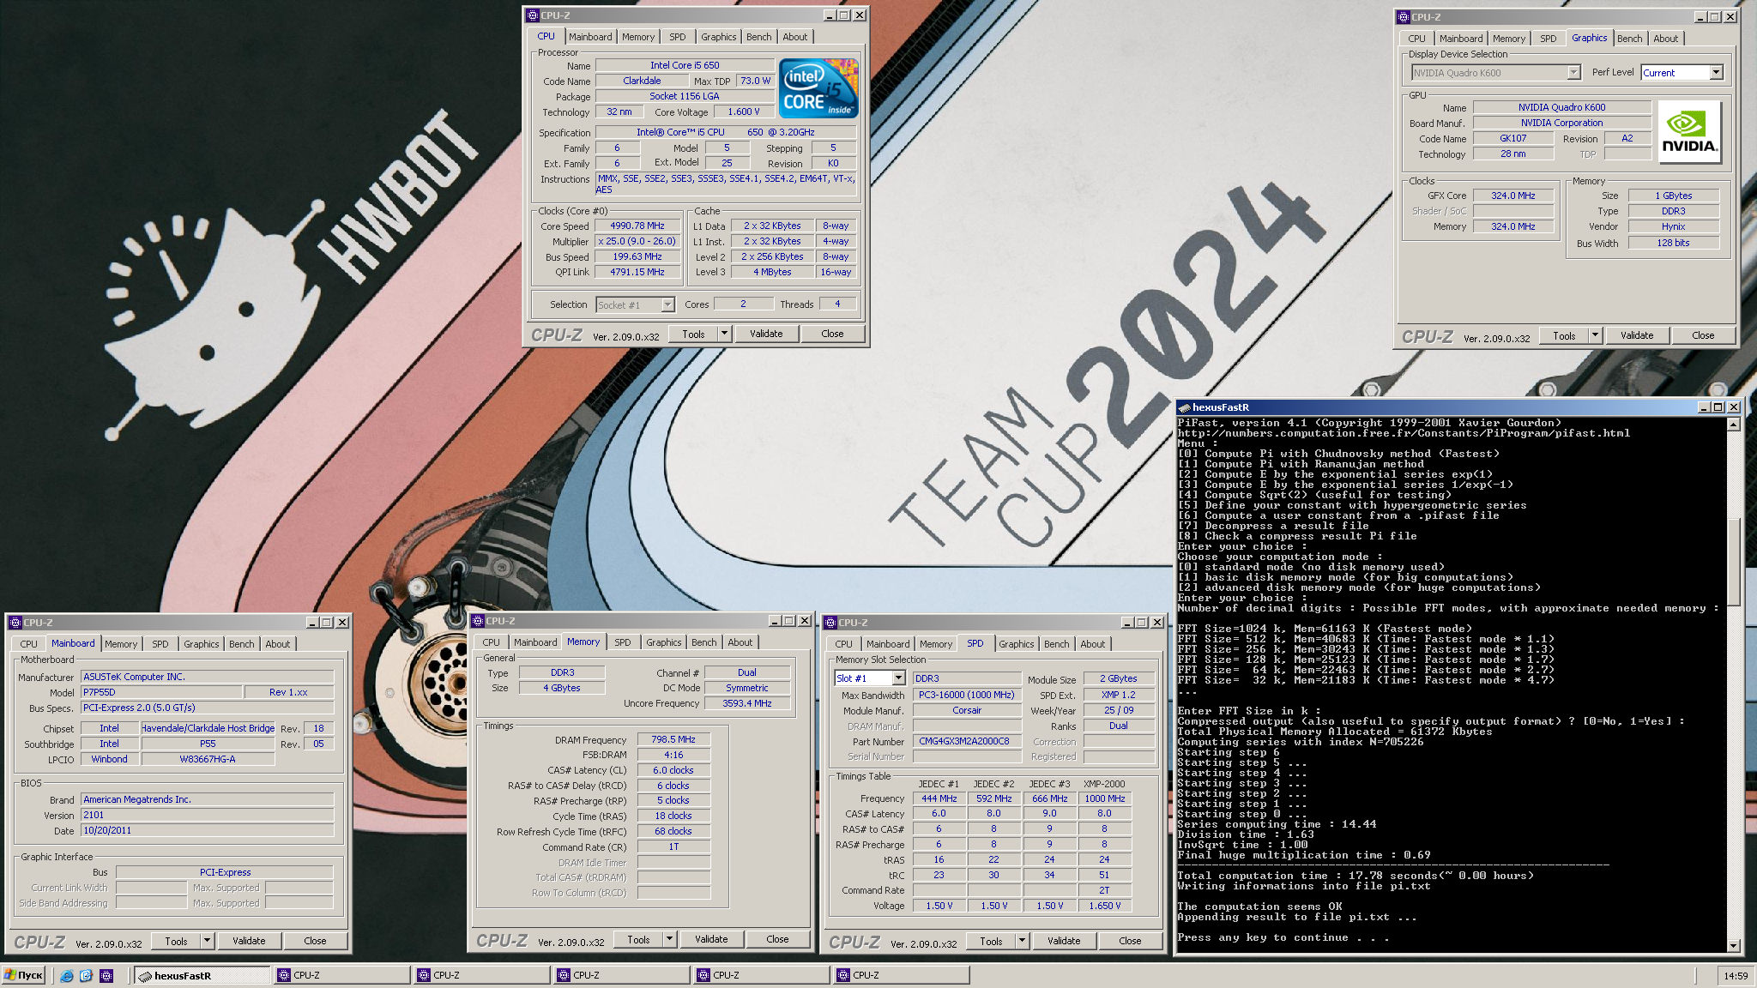
Task: Click Validate in the Mainboard window
Action: (x=249, y=941)
